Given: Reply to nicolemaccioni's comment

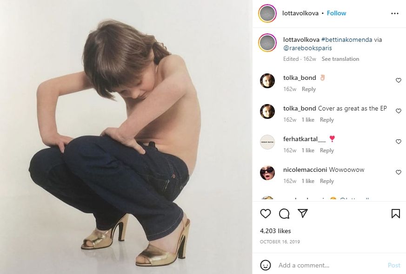Looking at the screenshot, I should pos(326,181).
